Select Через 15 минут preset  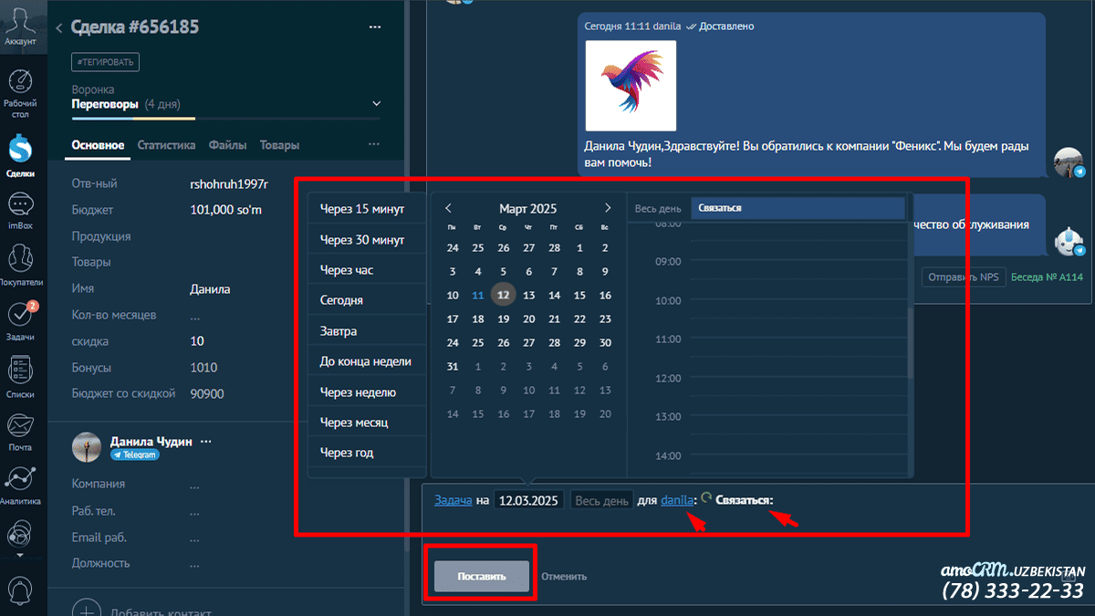tap(367, 209)
